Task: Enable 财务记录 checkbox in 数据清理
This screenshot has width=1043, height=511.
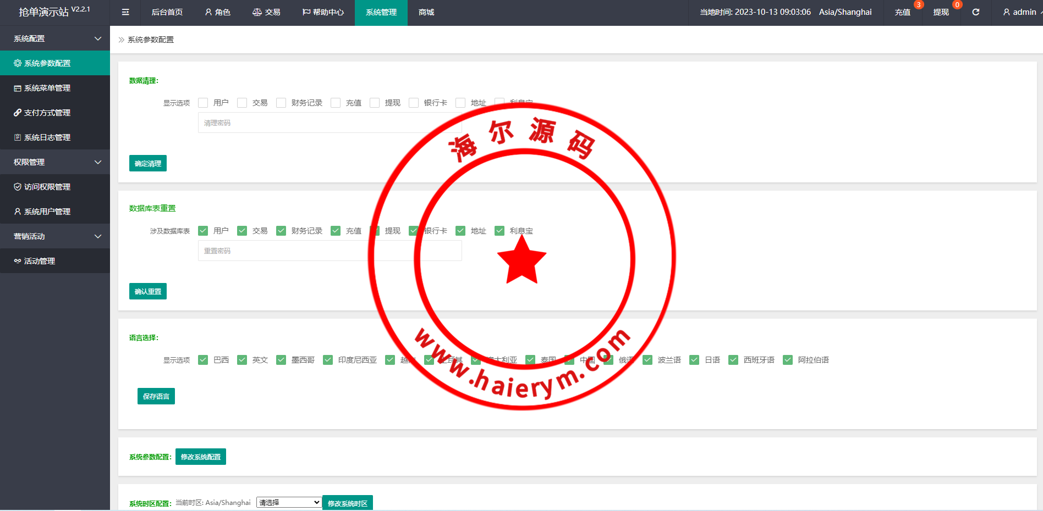Action: (x=281, y=103)
